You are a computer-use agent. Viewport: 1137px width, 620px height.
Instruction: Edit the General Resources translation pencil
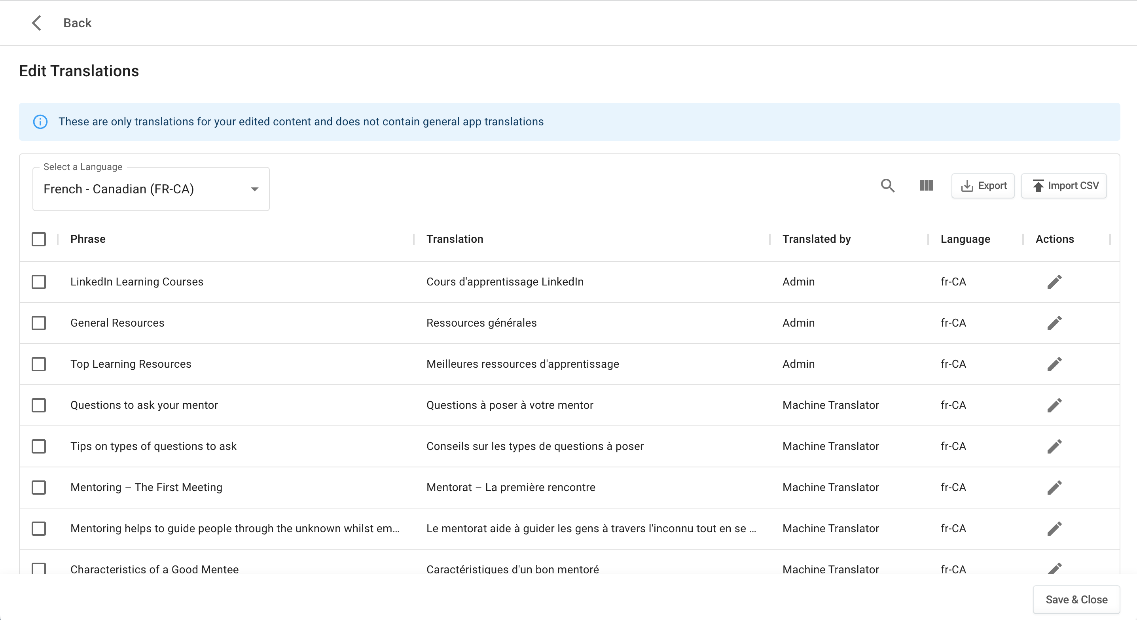click(x=1054, y=323)
